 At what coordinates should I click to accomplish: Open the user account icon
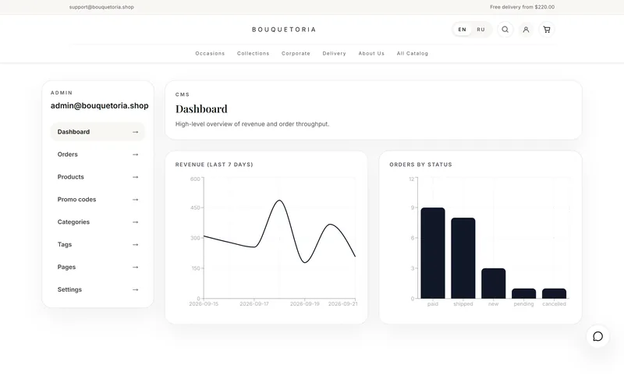(x=526, y=30)
